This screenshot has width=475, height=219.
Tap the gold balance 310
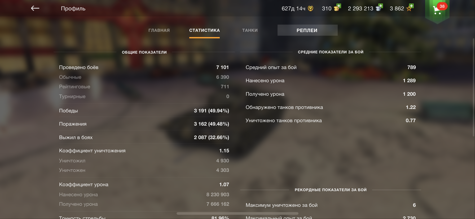[327, 8]
